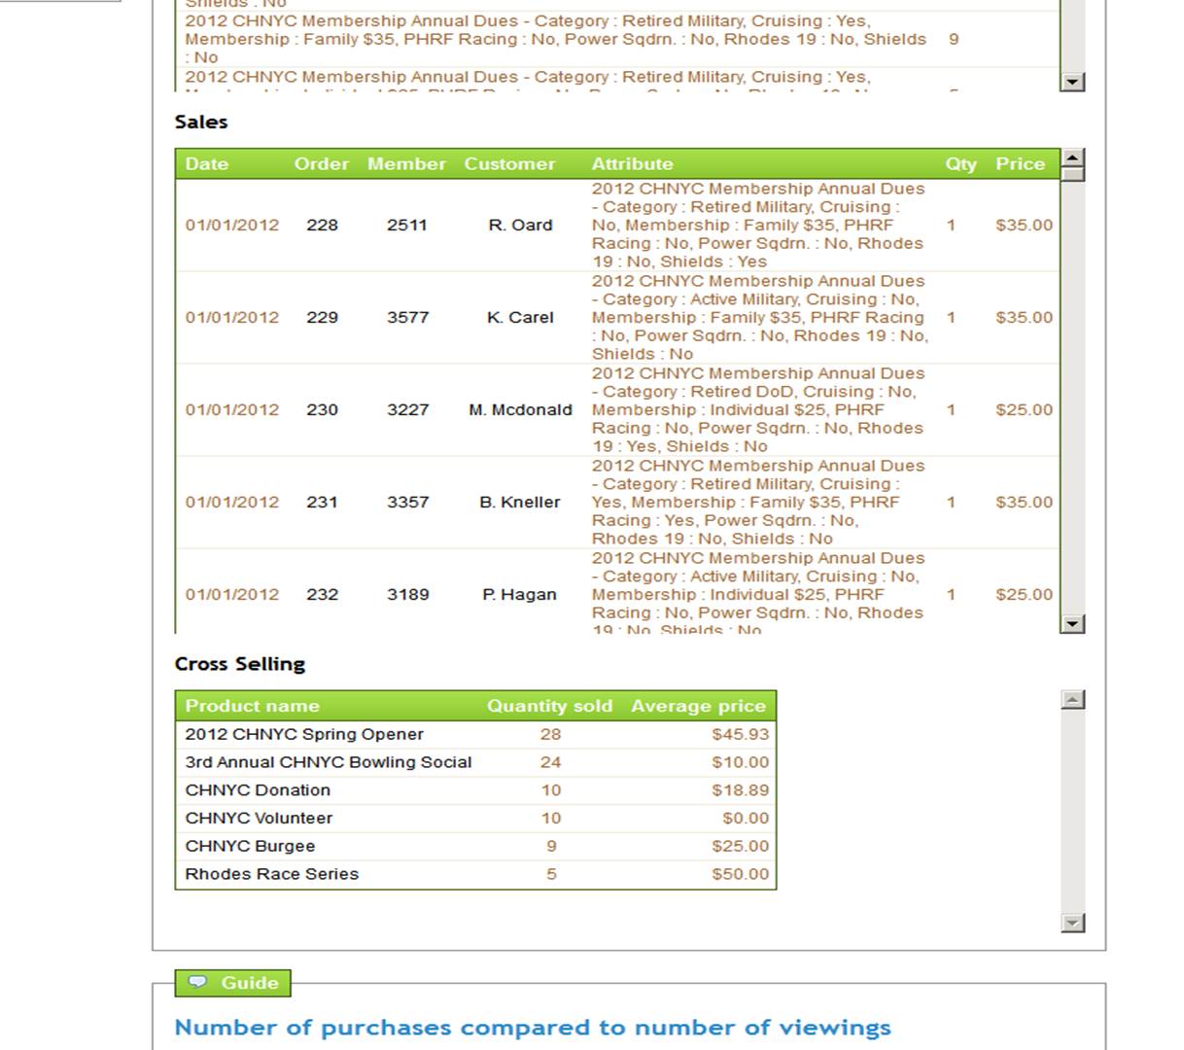This screenshot has width=1184, height=1050.
Task: Click Cross Selling scroll down arrow
Action: (x=1072, y=923)
